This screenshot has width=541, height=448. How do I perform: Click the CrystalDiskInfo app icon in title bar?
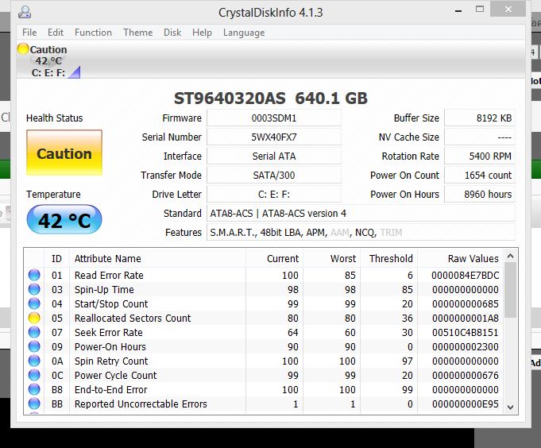pos(25,12)
